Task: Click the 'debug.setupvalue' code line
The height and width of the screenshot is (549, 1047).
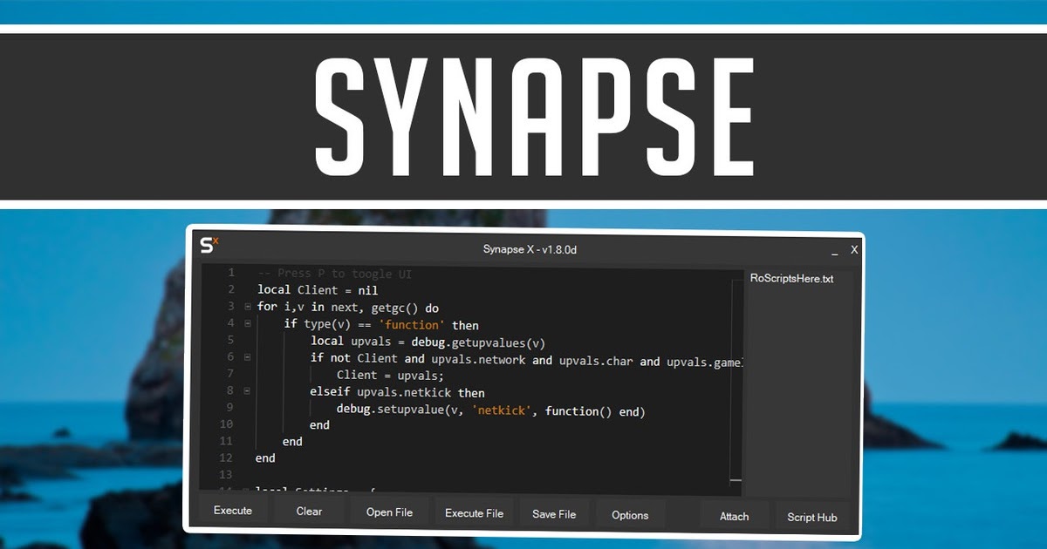Action: 490,410
